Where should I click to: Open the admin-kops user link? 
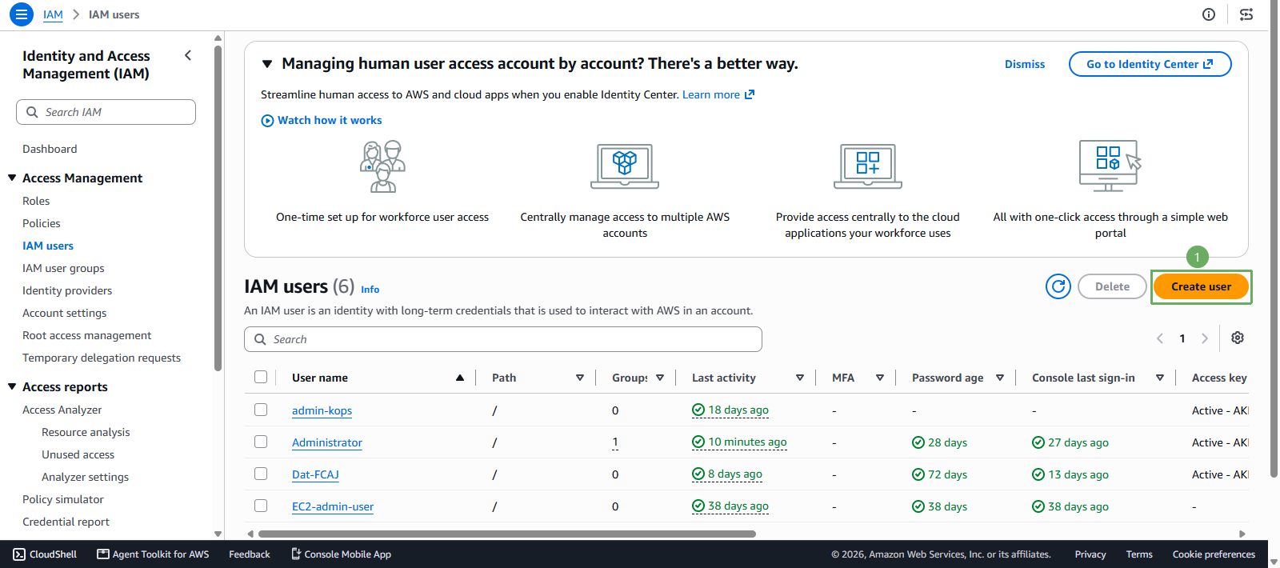coord(322,410)
